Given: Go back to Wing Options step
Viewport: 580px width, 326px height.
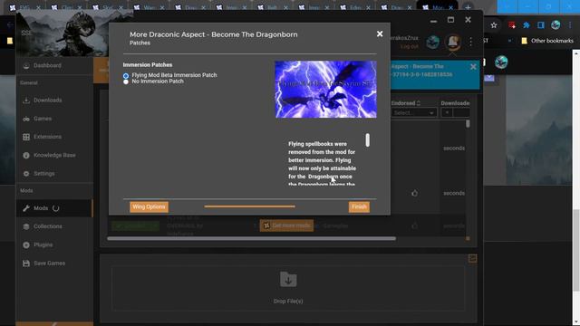Looking at the screenshot, I should 149,207.
